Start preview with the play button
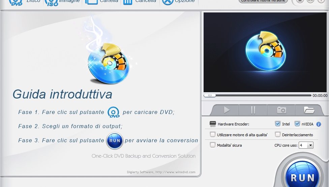This screenshot has height=187, width=329. tap(227, 110)
